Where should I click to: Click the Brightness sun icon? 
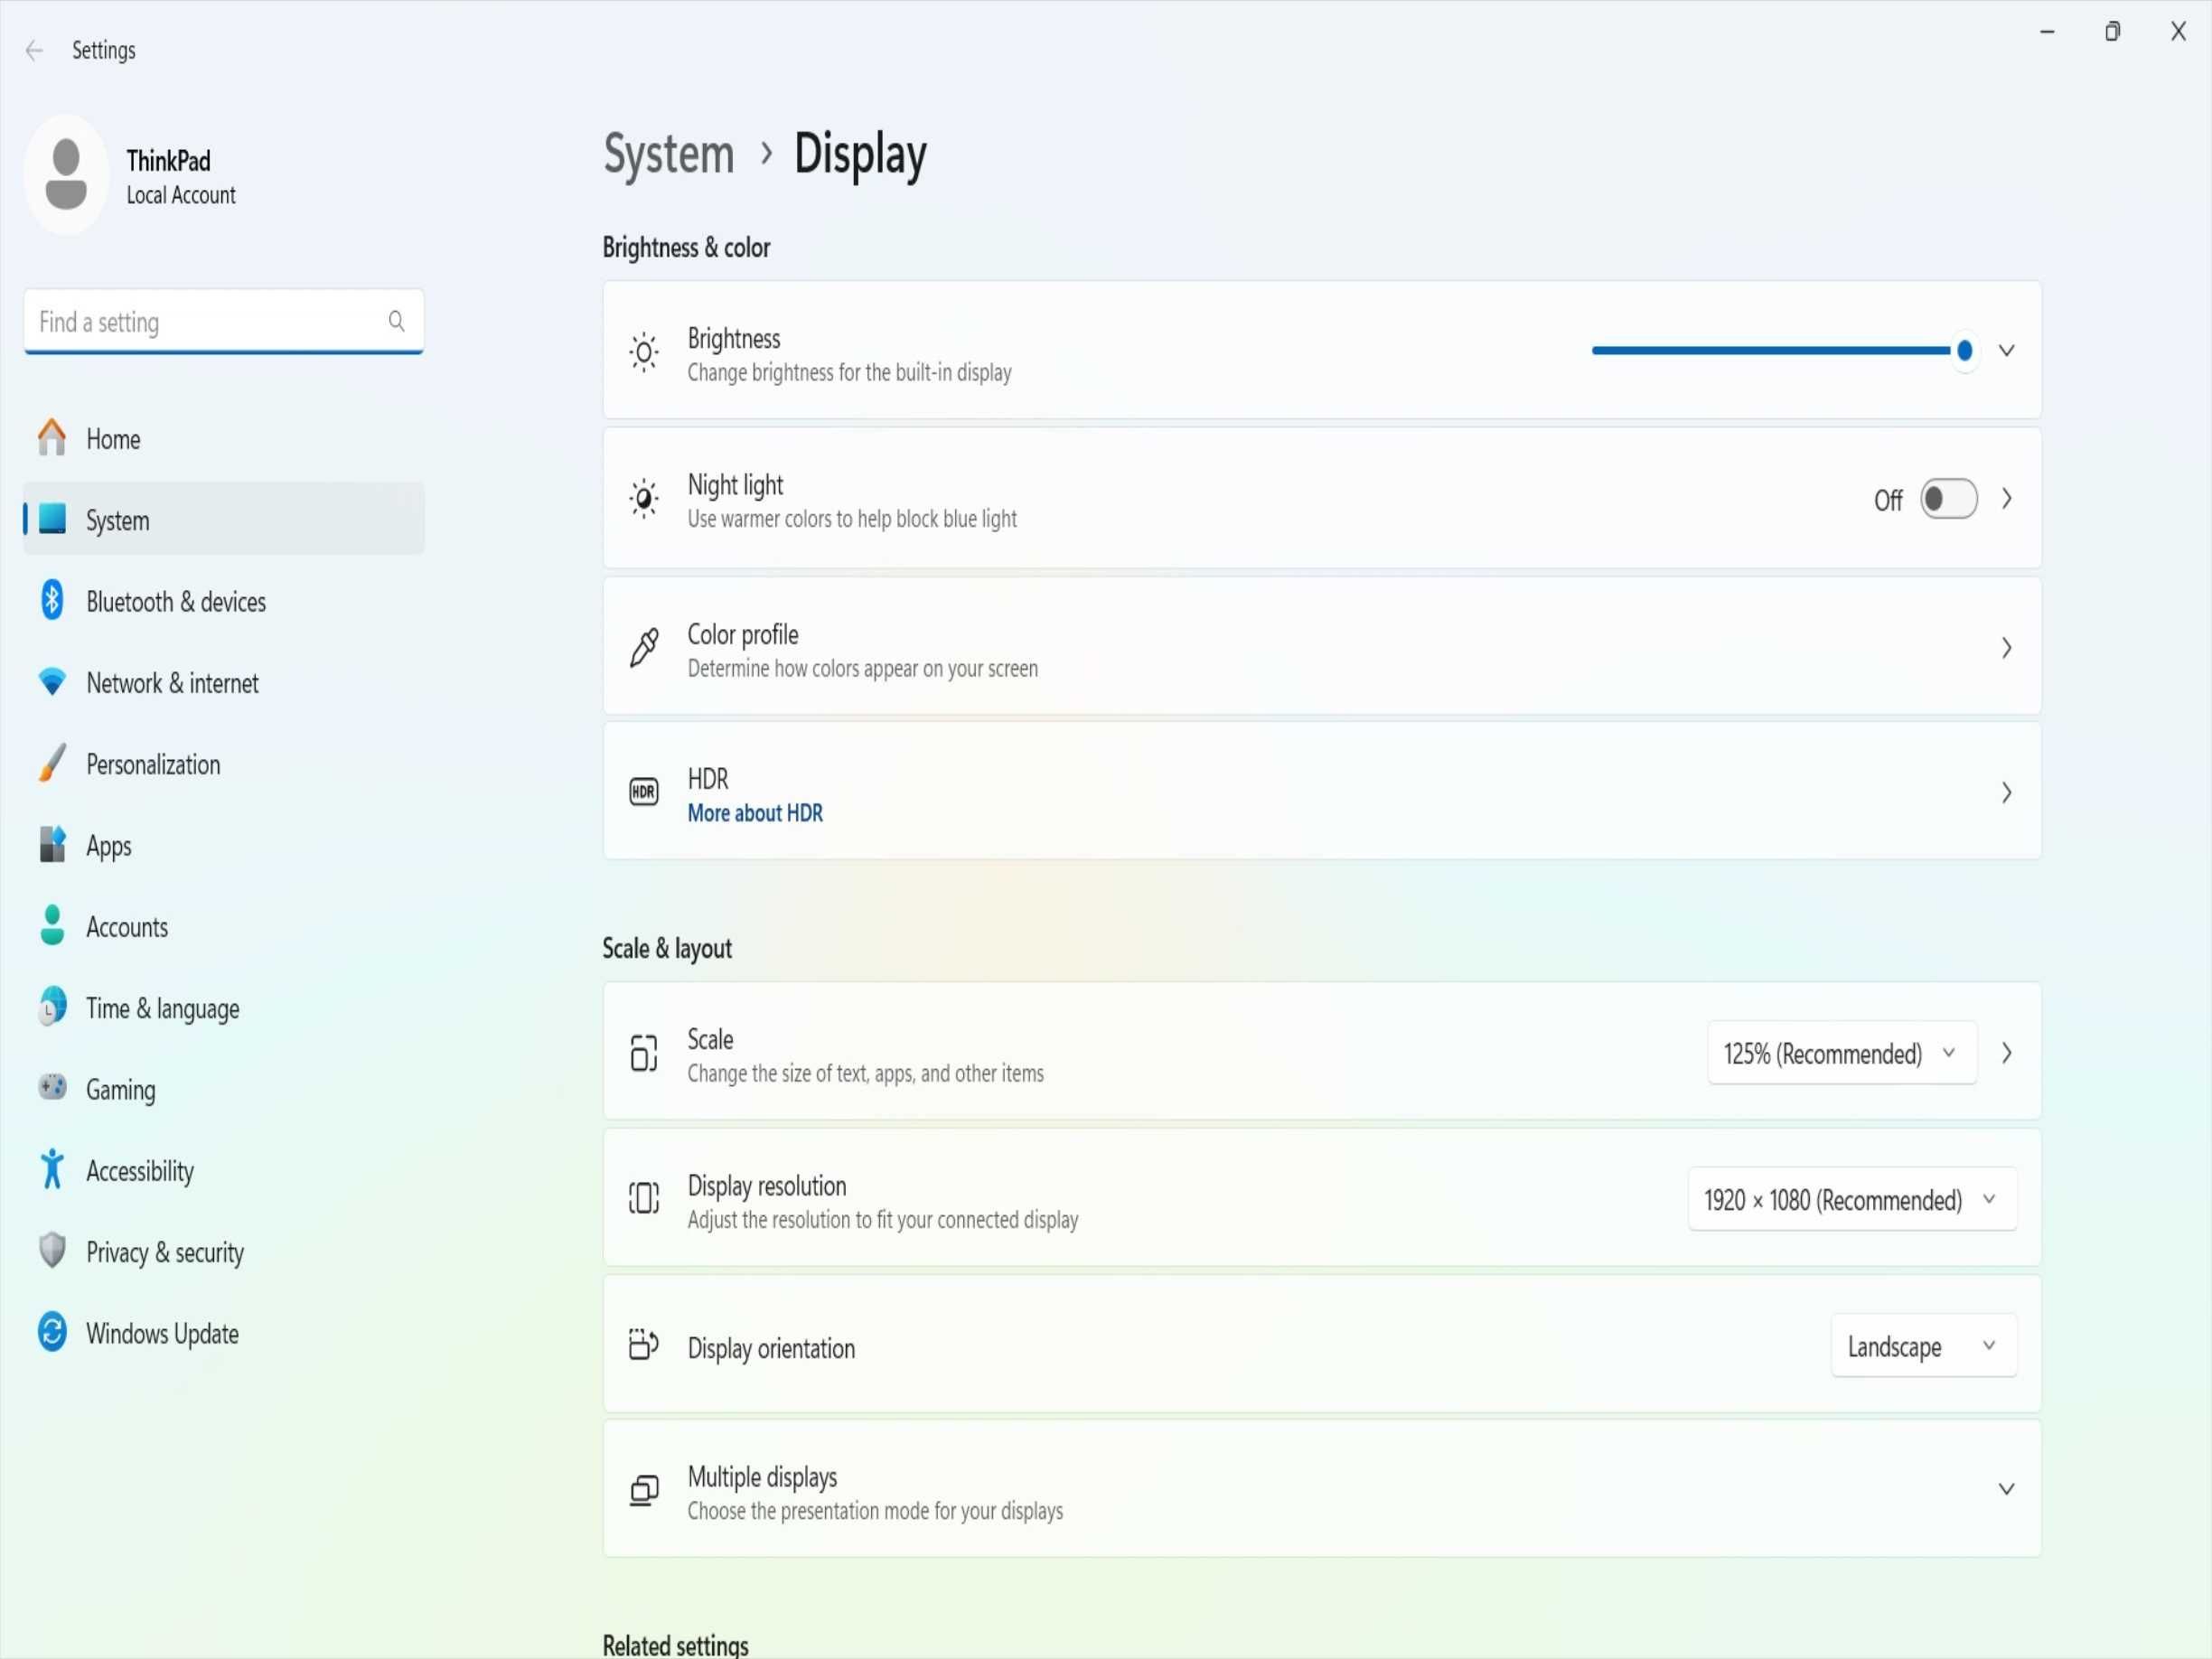[x=644, y=352]
